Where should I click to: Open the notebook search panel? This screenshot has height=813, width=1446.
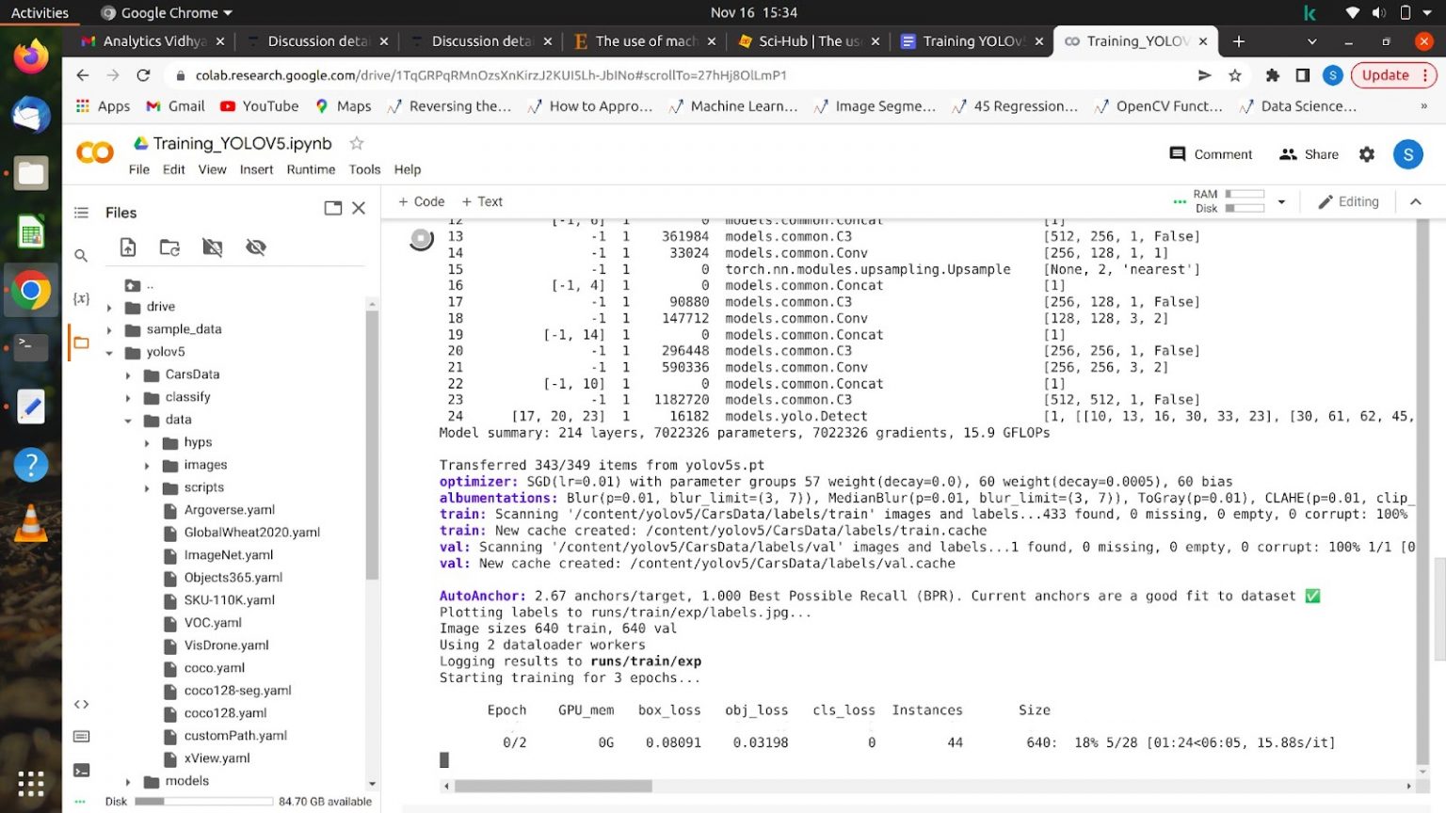point(80,255)
